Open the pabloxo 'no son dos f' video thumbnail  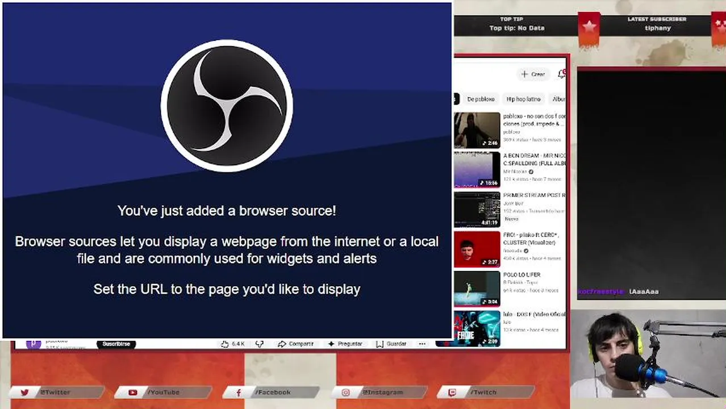coord(477,130)
